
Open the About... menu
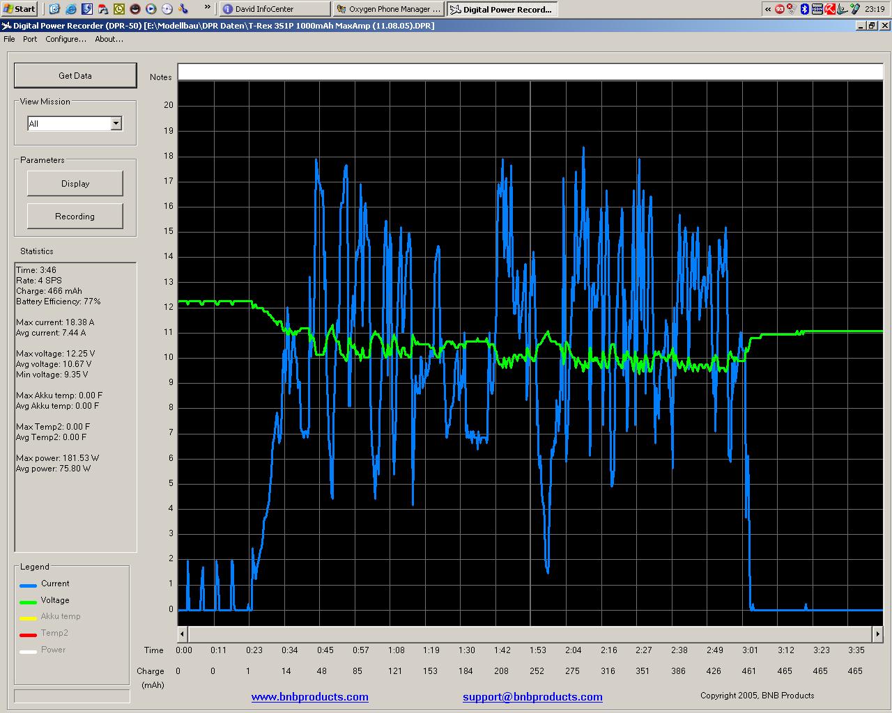(x=109, y=39)
